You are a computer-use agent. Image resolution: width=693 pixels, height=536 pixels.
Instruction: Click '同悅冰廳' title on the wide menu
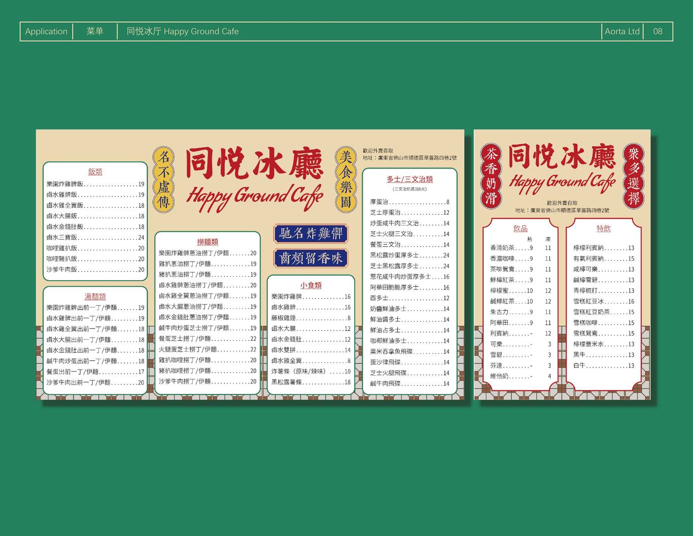tap(254, 163)
